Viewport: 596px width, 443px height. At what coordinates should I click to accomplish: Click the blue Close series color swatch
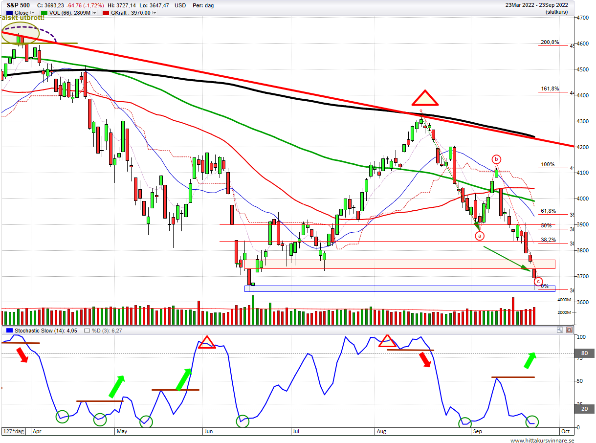10,13
